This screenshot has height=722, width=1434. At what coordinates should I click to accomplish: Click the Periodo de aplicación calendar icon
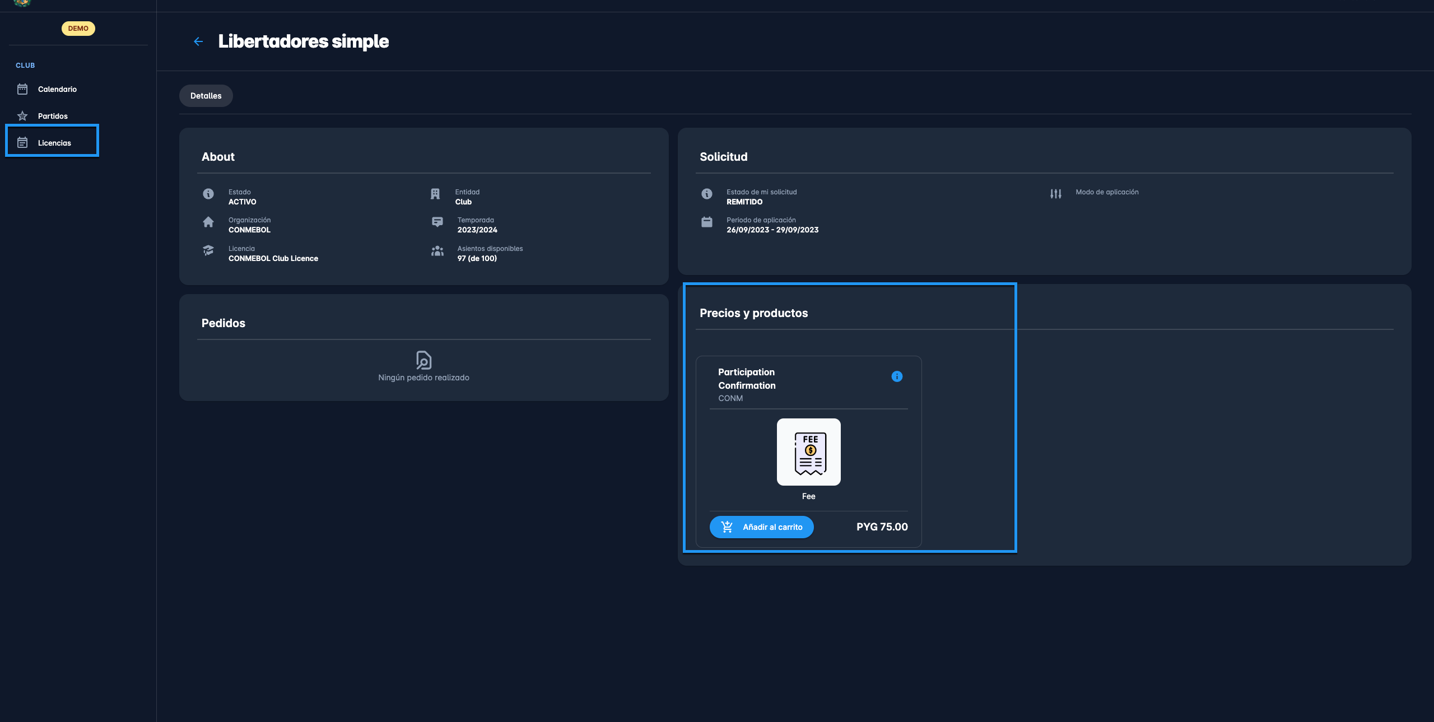click(x=707, y=222)
